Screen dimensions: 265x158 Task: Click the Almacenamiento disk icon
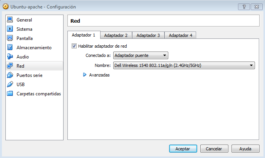[10, 48]
